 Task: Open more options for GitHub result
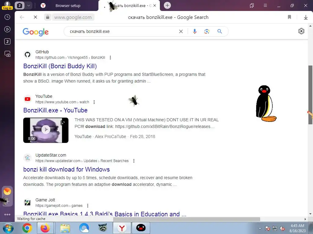coord(110,58)
